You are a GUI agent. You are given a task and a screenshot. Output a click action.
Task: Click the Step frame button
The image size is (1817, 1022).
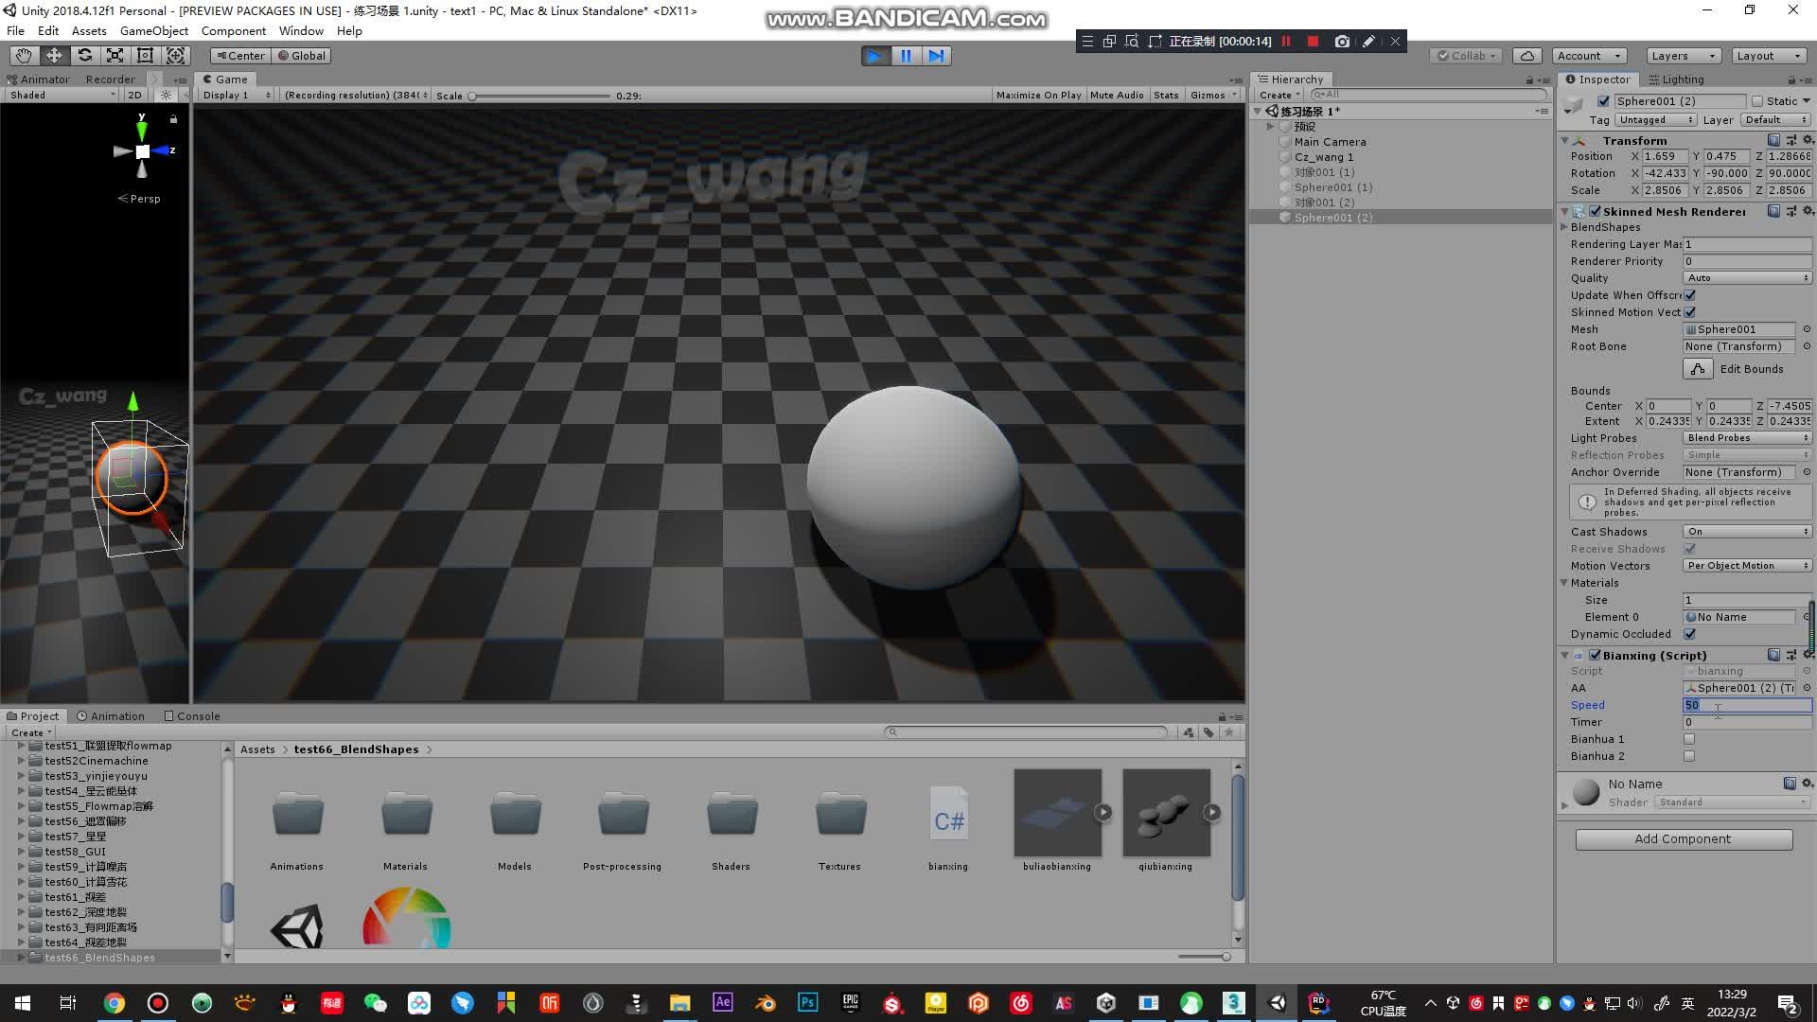click(936, 56)
